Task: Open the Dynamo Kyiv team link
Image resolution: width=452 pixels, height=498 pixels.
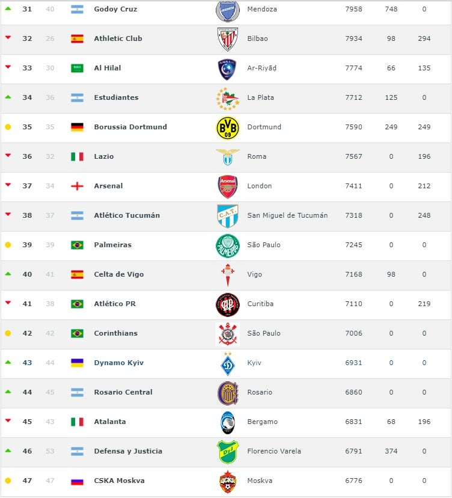Action: point(118,363)
